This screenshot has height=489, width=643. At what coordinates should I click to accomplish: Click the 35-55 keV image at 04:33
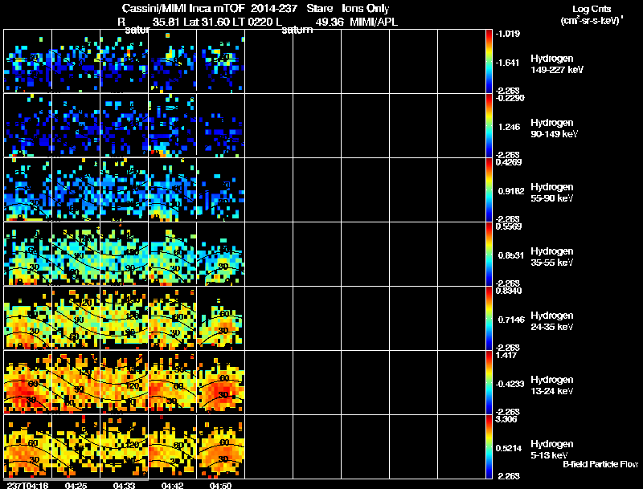click(x=124, y=254)
